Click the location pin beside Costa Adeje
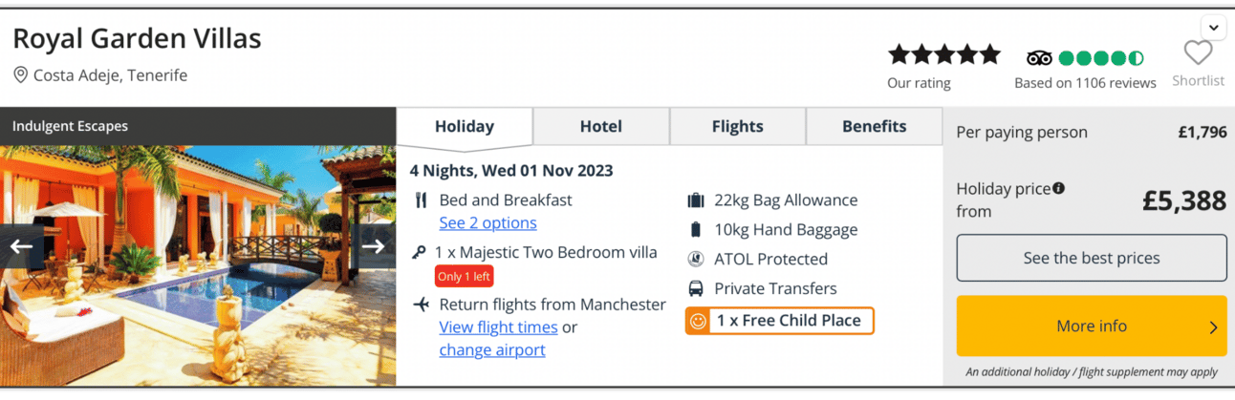This screenshot has width=1235, height=400. 20,74
